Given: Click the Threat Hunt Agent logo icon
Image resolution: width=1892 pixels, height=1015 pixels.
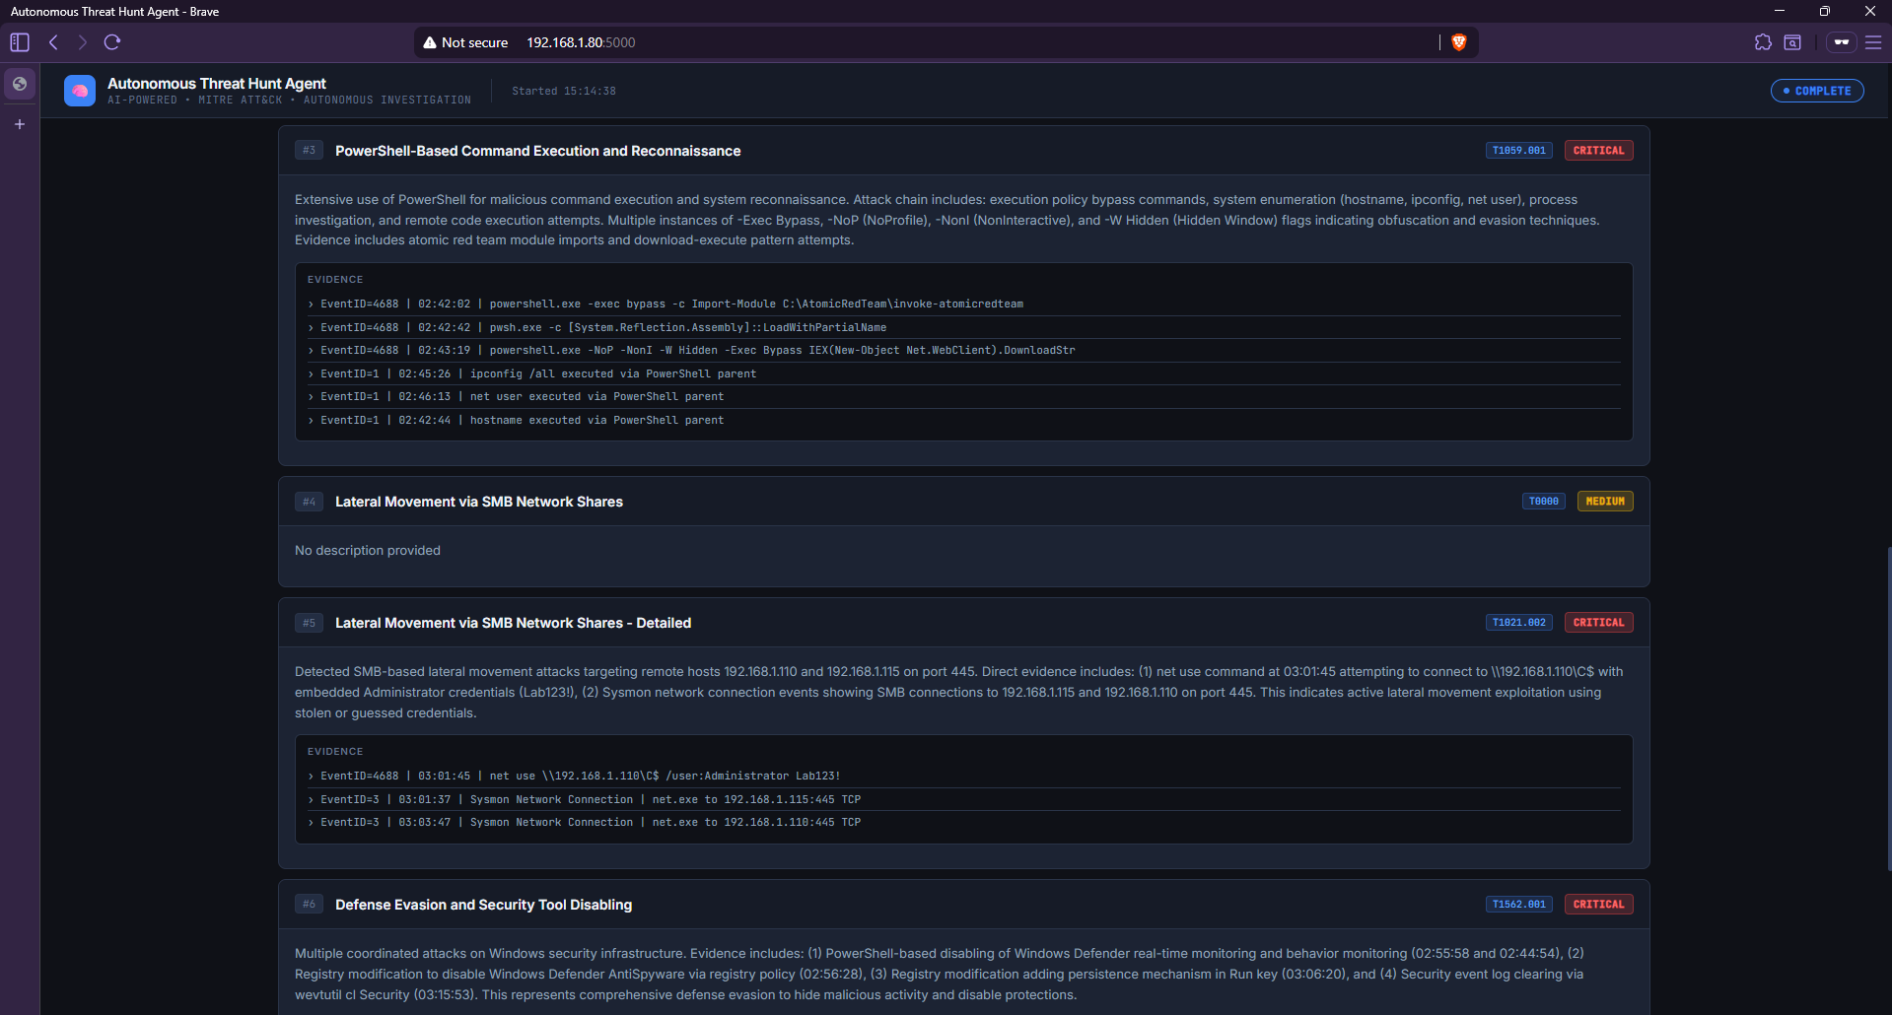Looking at the screenshot, I should (80, 91).
